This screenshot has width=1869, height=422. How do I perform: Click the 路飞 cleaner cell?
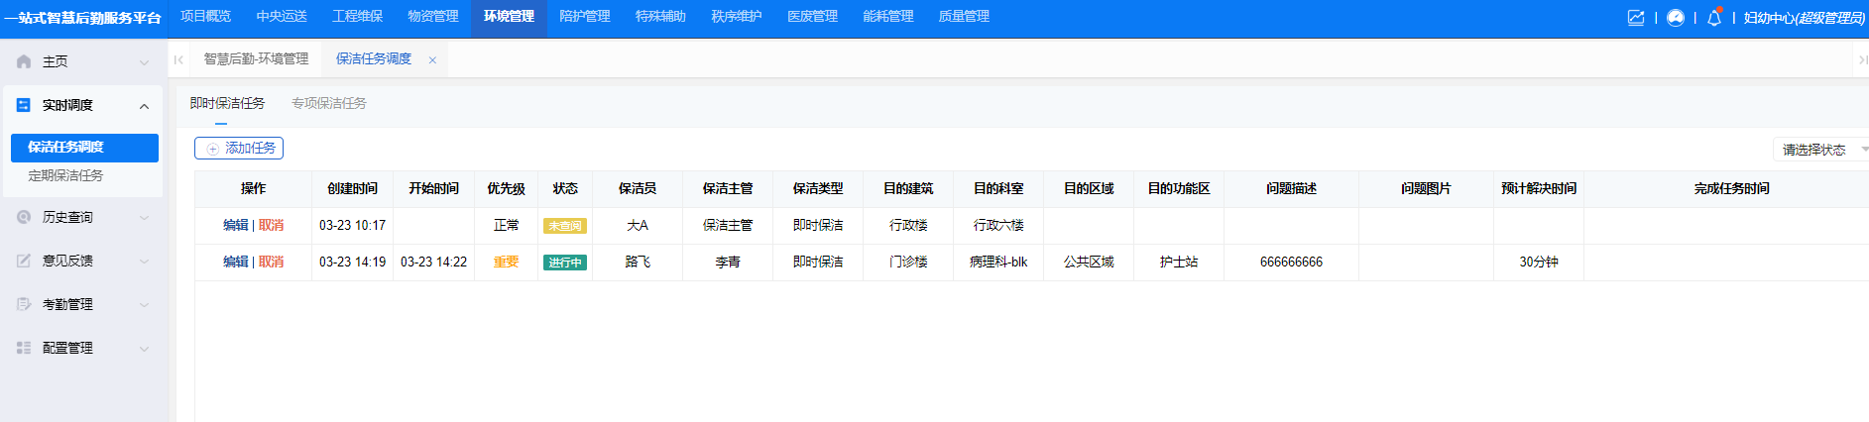638,263
